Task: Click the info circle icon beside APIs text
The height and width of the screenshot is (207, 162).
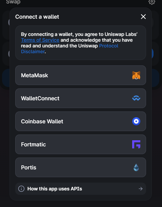Action: [21, 189]
